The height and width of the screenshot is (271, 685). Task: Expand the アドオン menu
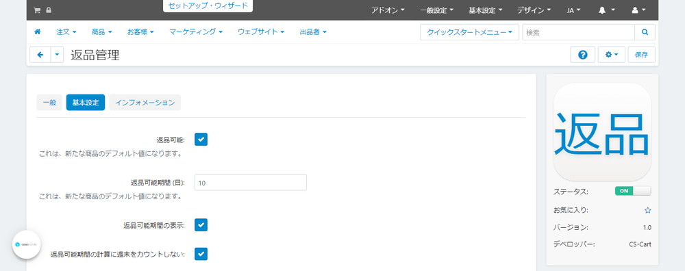(x=388, y=10)
